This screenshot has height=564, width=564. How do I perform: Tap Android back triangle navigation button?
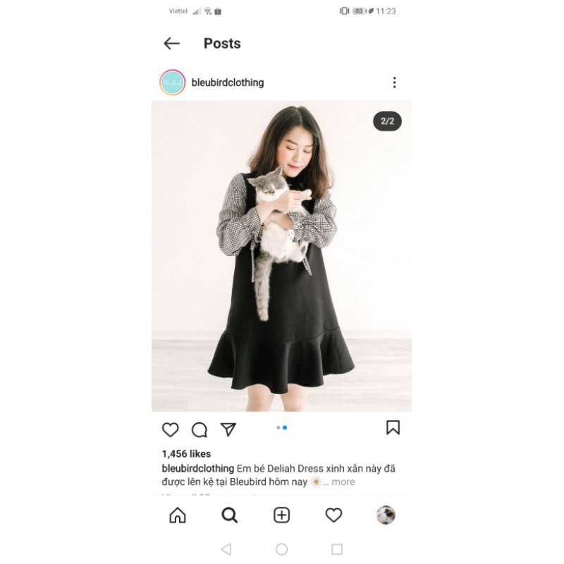click(x=226, y=549)
